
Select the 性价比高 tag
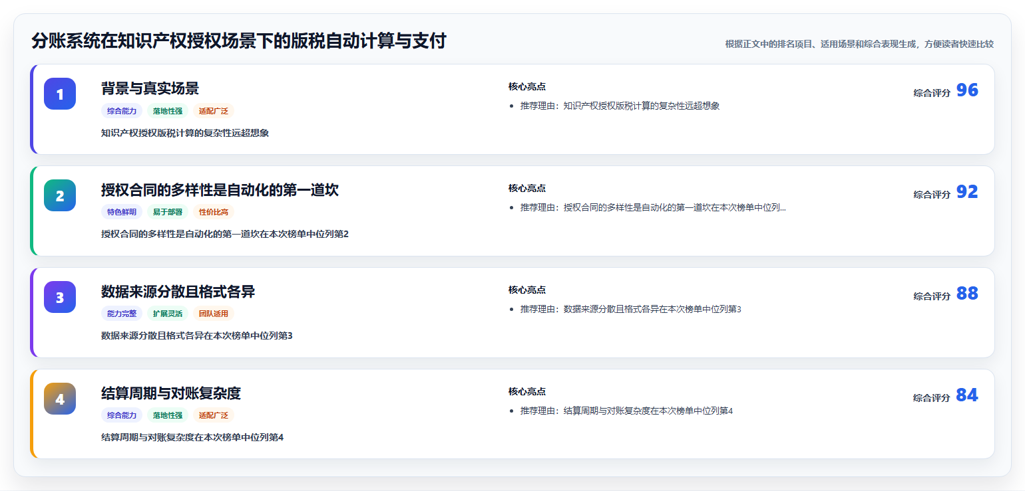click(x=214, y=212)
